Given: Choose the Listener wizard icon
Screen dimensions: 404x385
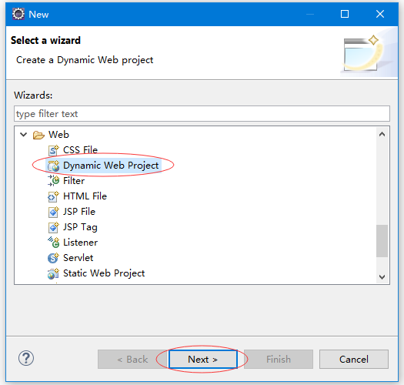Looking at the screenshot, I should 53,243.
